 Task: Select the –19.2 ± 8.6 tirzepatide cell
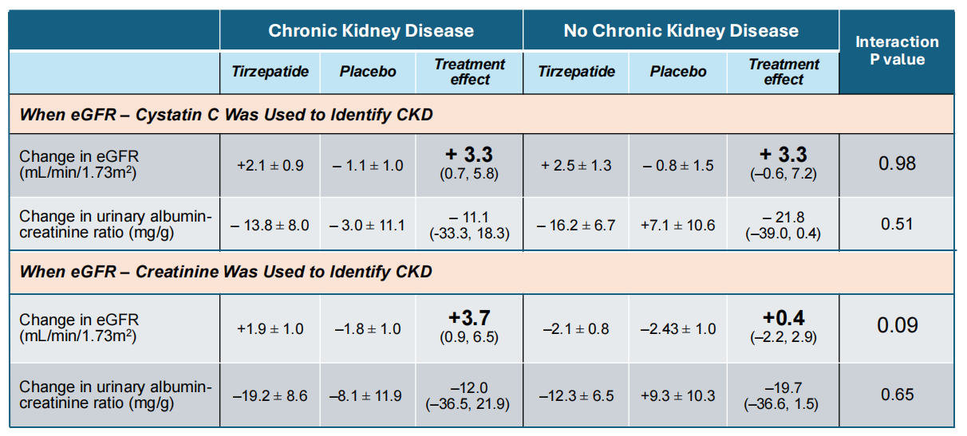pos(270,395)
